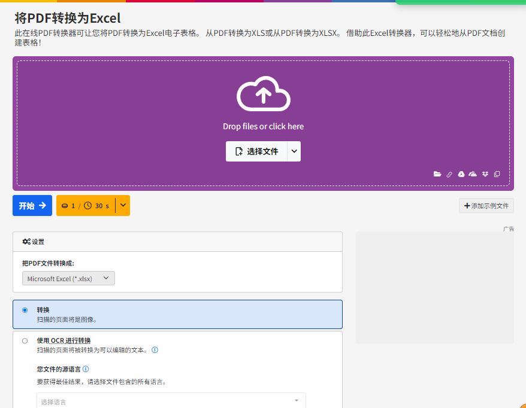The width and height of the screenshot is (526, 408).
Task: Open the 选择语言 language dropdown
Action: click(171, 401)
